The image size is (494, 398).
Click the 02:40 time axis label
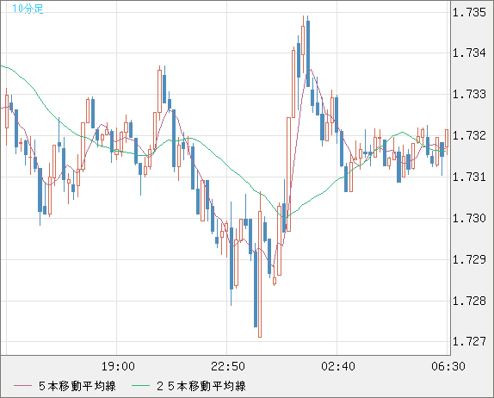point(338,366)
